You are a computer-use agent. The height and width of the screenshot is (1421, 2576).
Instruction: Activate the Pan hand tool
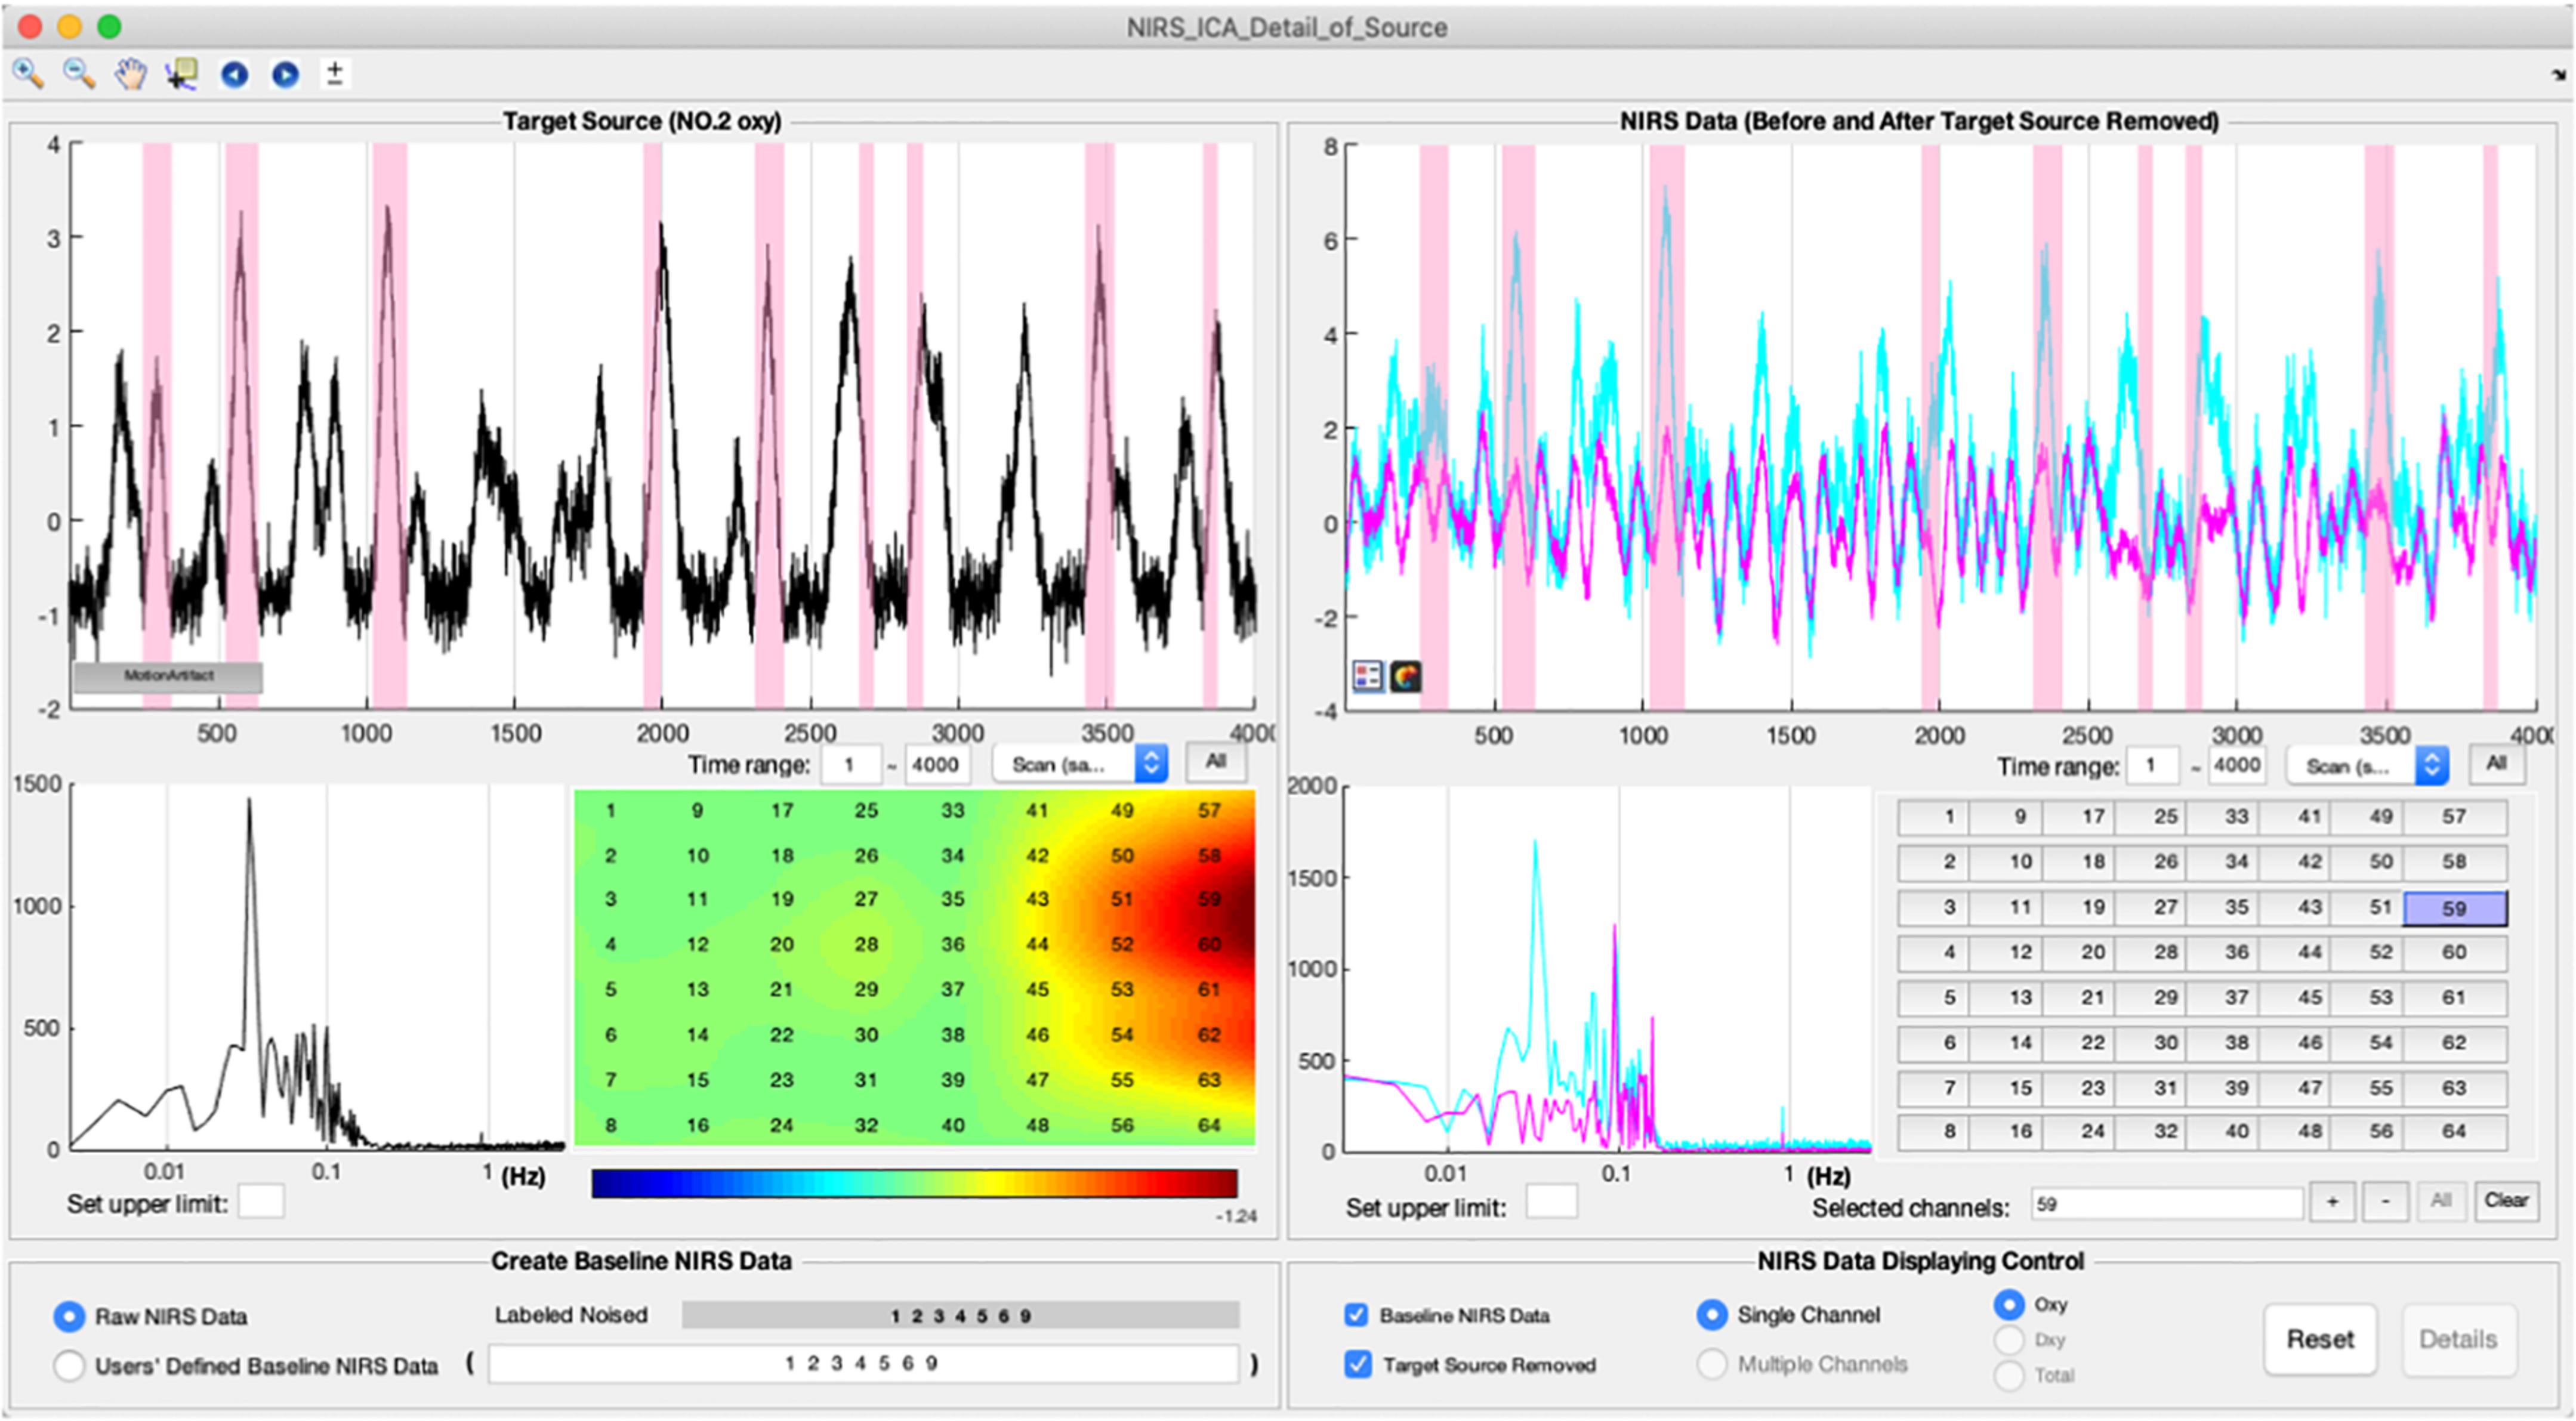[x=130, y=74]
